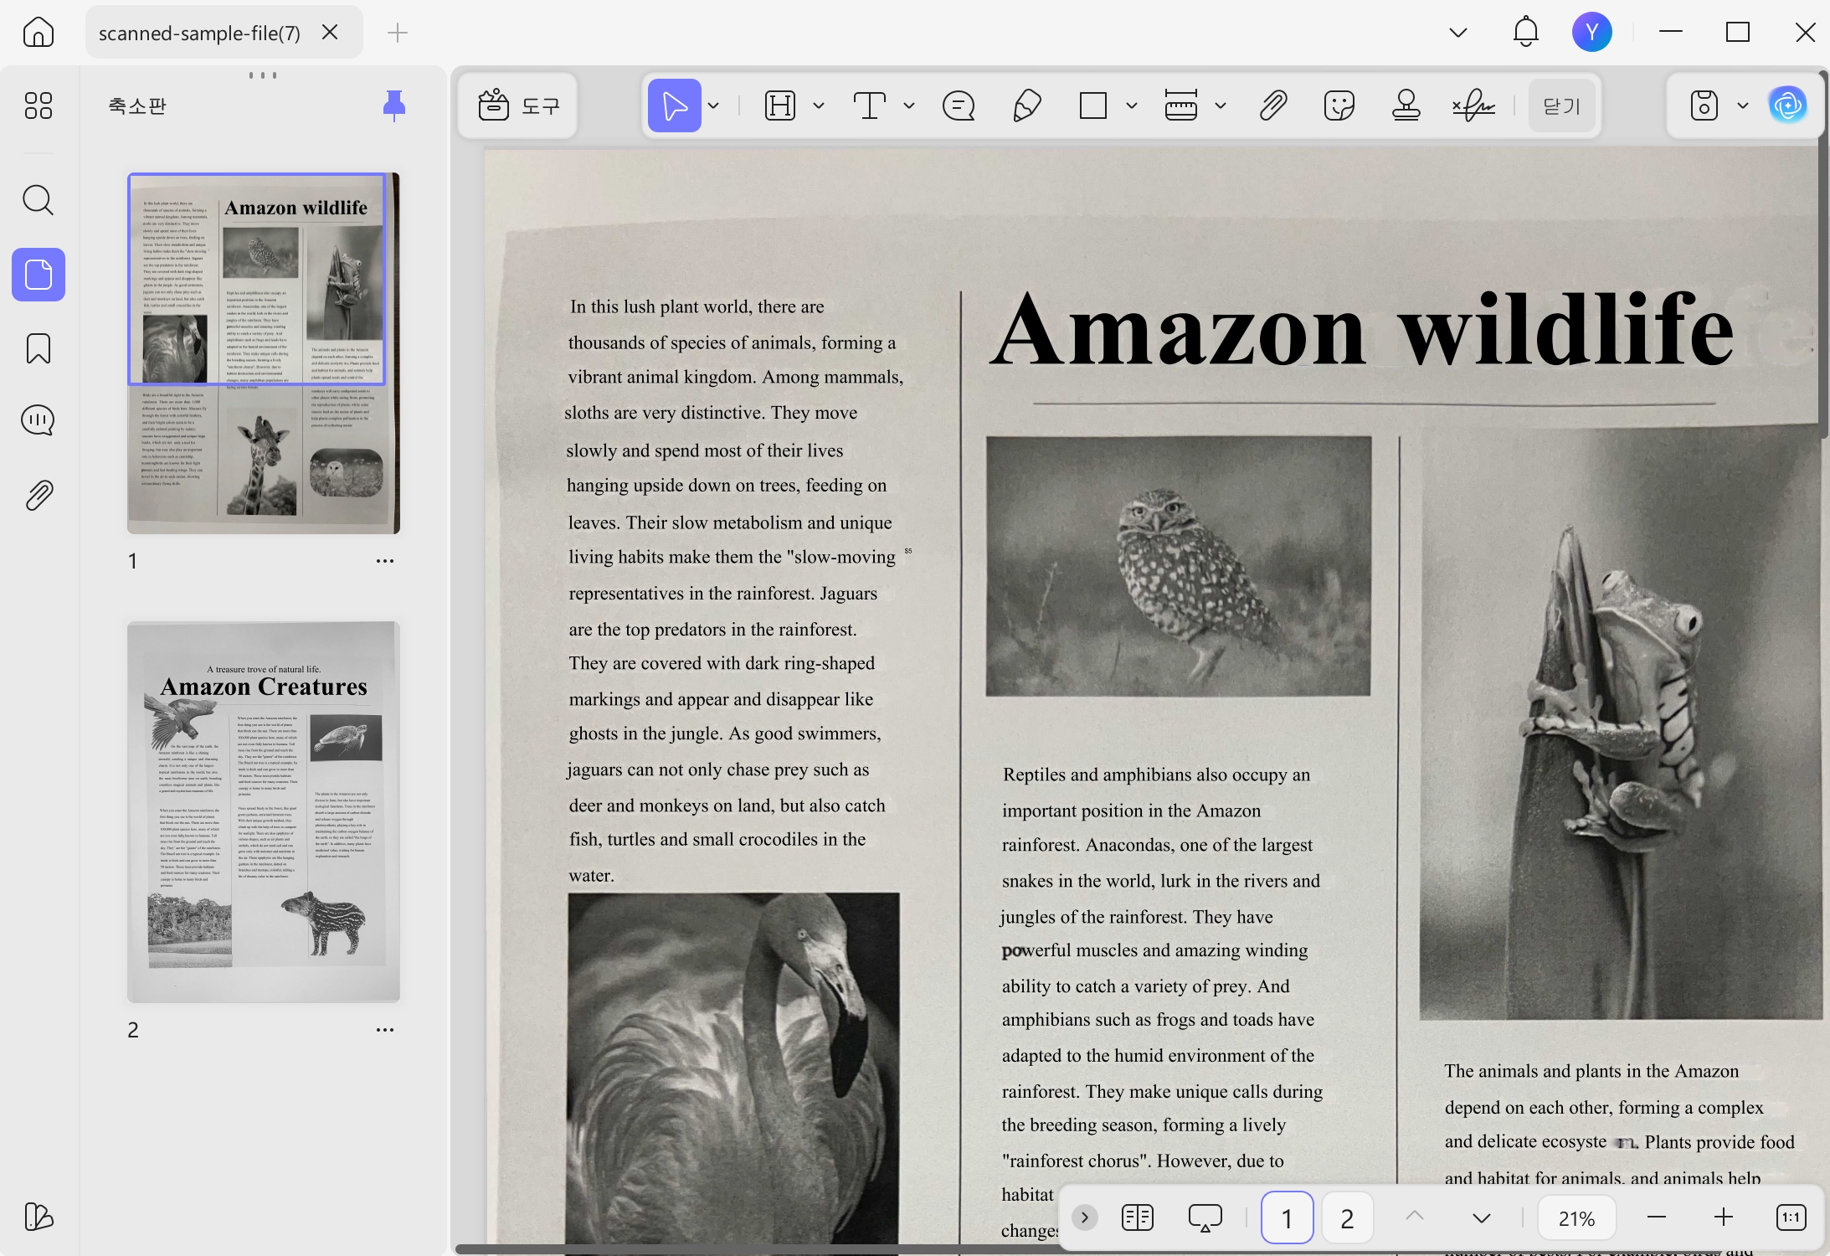Click the attachment paperclip in toolbar
Screen dimensions: 1830x1256
(1273, 106)
